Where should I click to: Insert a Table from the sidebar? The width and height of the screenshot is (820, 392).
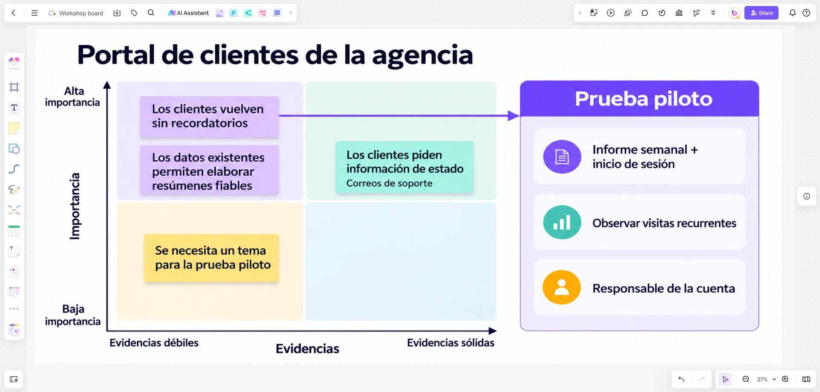(x=14, y=230)
